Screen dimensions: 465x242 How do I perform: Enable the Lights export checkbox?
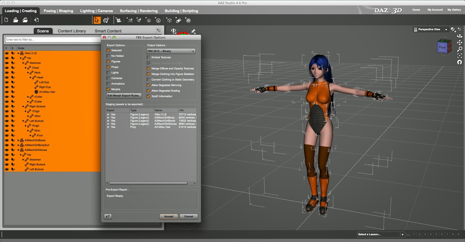tap(108, 73)
